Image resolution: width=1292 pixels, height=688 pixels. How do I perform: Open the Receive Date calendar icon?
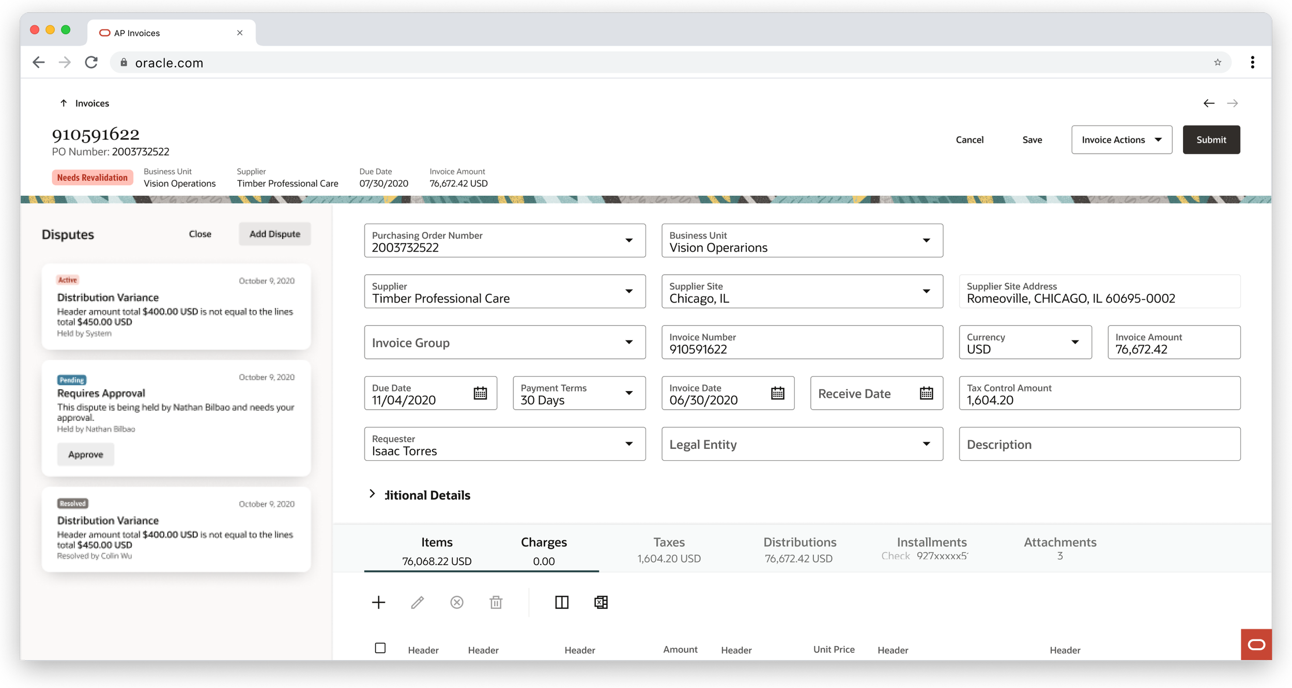[x=926, y=394]
